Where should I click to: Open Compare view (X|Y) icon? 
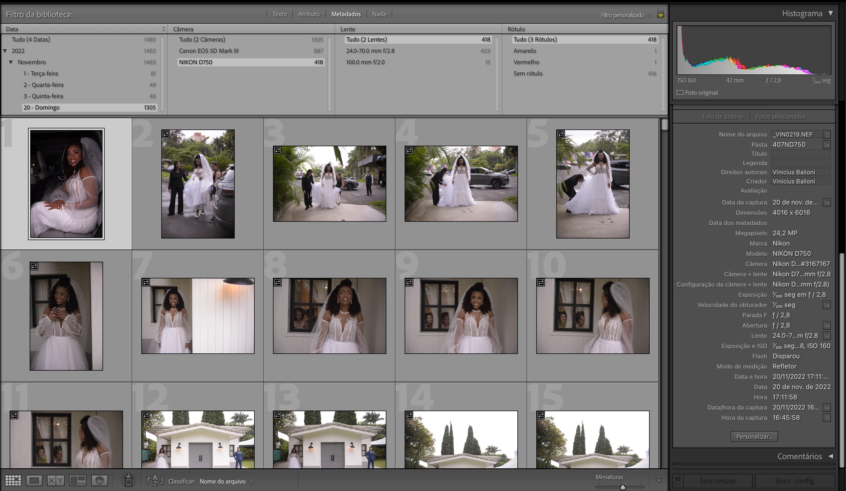55,480
